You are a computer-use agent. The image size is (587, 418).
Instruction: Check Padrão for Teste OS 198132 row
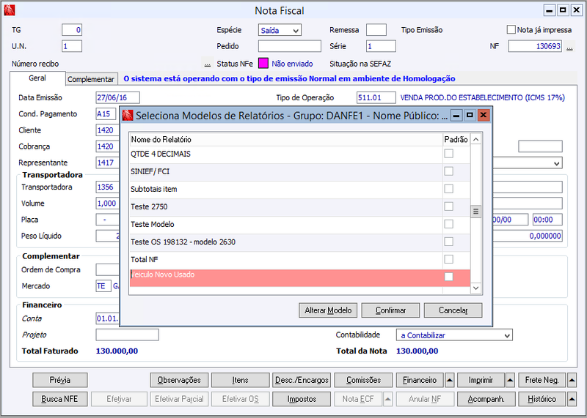[x=448, y=242]
